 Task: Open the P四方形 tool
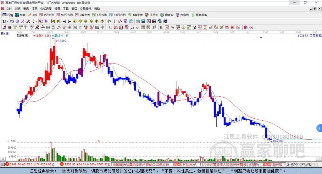pos(47,15)
